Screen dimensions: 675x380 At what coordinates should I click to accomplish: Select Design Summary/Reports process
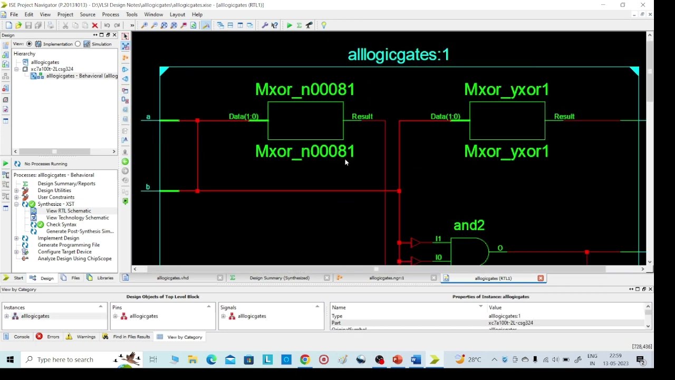pos(66,184)
